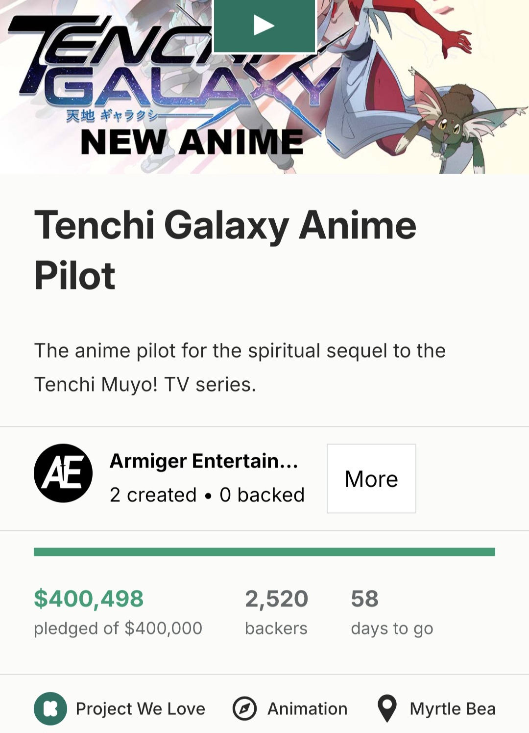Tap the project description about spiritual sequel
529x733 pixels.
[240, 367]
